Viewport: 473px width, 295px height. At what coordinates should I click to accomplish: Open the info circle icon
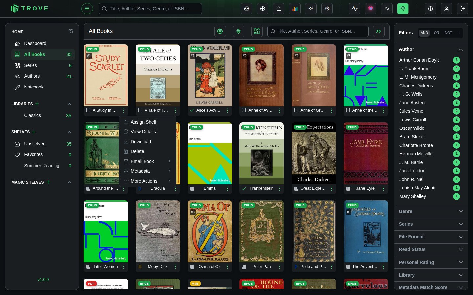[x=430, y=9]
